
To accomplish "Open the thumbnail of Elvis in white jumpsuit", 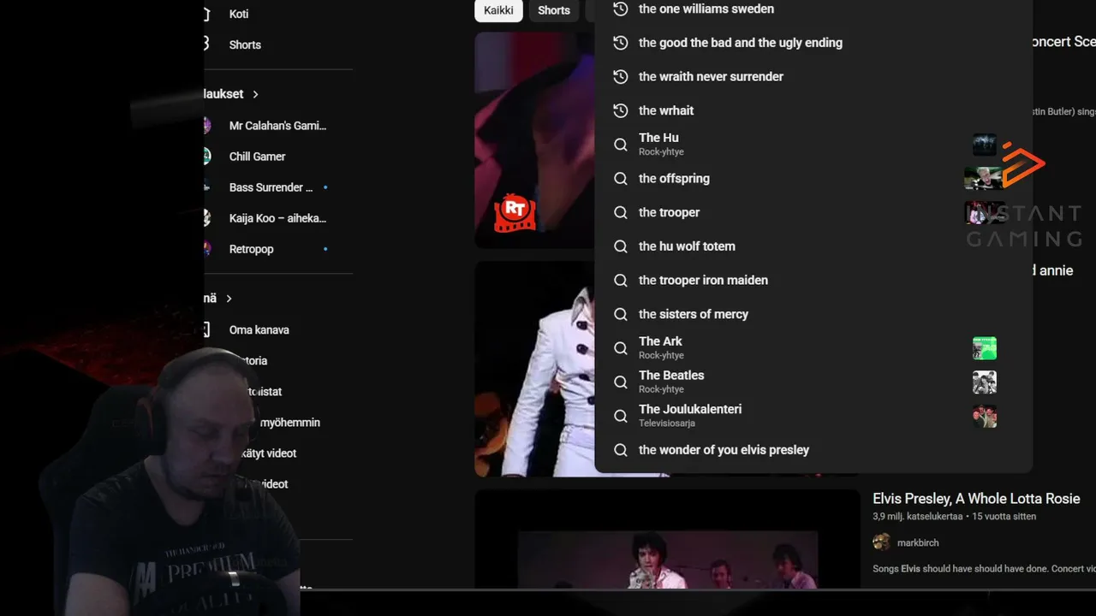I will coord(534,369).
